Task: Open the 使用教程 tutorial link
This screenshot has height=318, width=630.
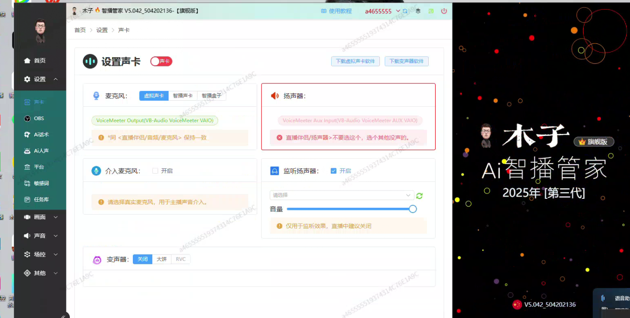Action: click(x=340, y=11)
